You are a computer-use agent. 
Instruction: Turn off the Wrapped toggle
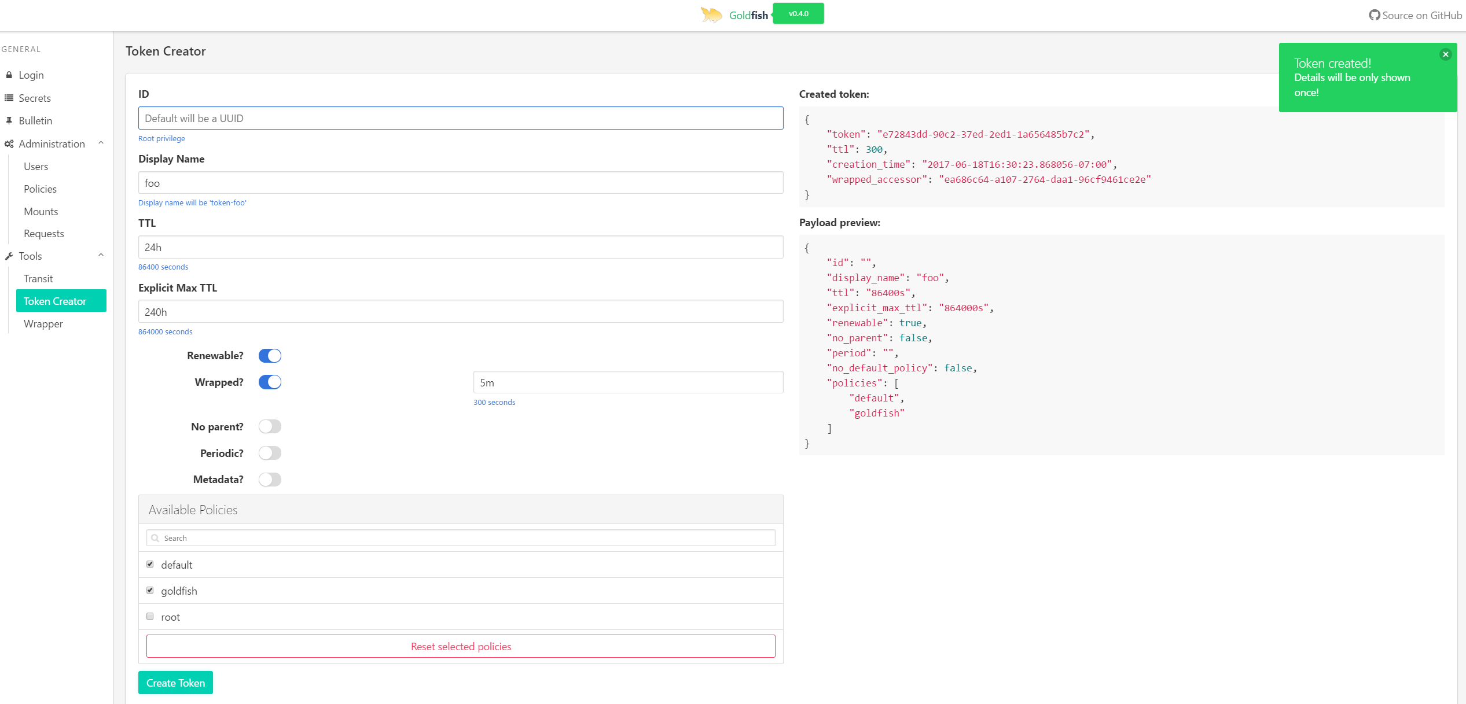pyautogui.click(x=270, y=382)
